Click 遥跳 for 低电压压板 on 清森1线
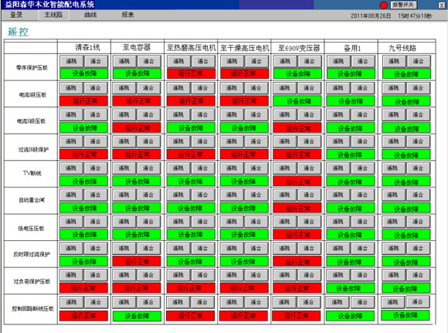Viewport: 448px width, 333px height. [x=71, y=222]
